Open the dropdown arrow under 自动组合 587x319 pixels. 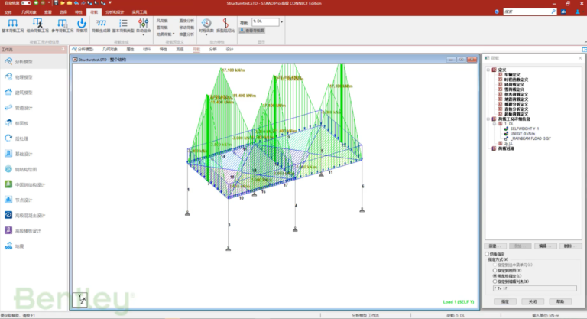point(144,35)
